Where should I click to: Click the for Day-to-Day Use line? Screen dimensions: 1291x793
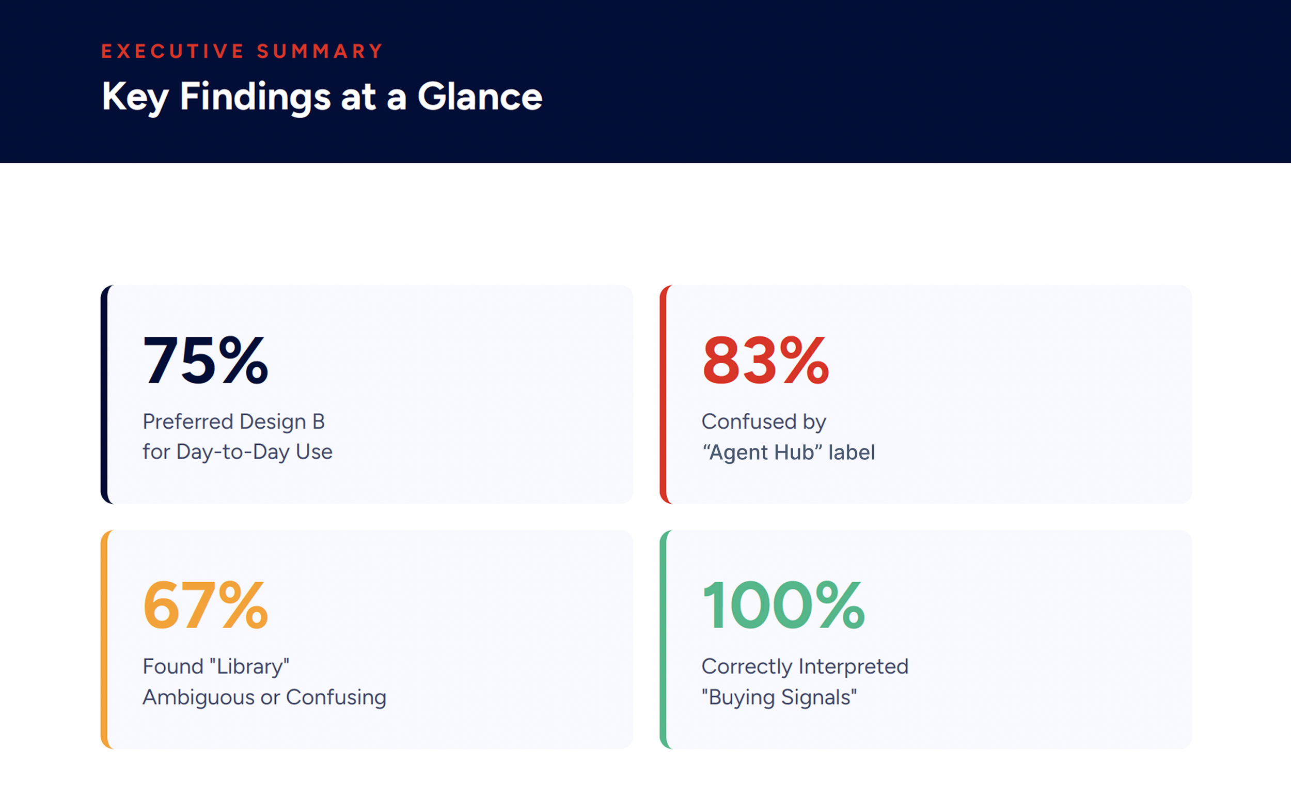[238, 452]
